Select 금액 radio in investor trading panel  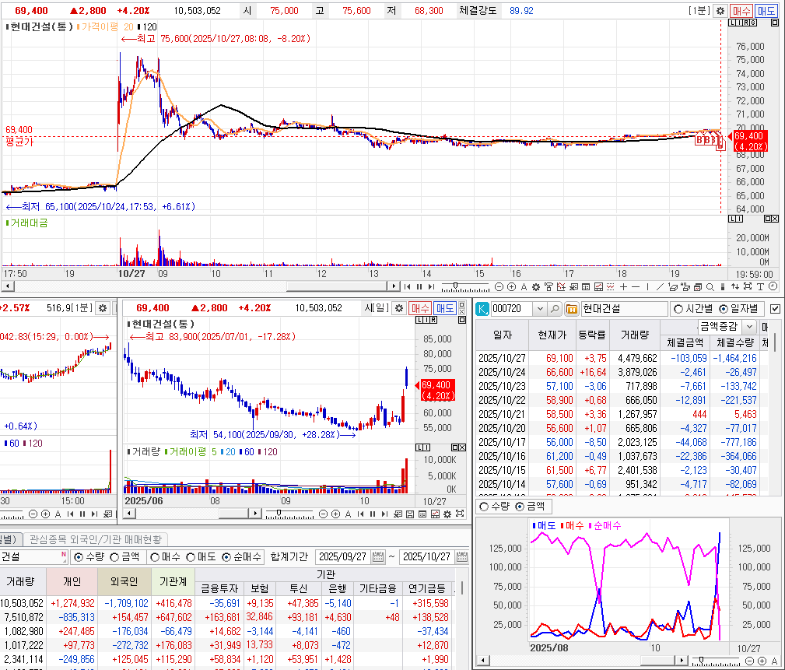tap(114, 557)
